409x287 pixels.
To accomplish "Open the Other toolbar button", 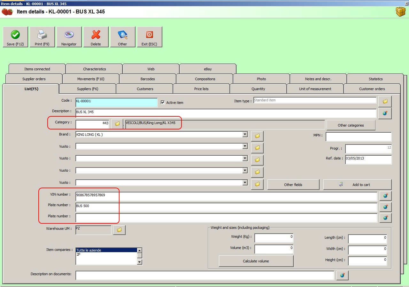I will click(123, 37).
